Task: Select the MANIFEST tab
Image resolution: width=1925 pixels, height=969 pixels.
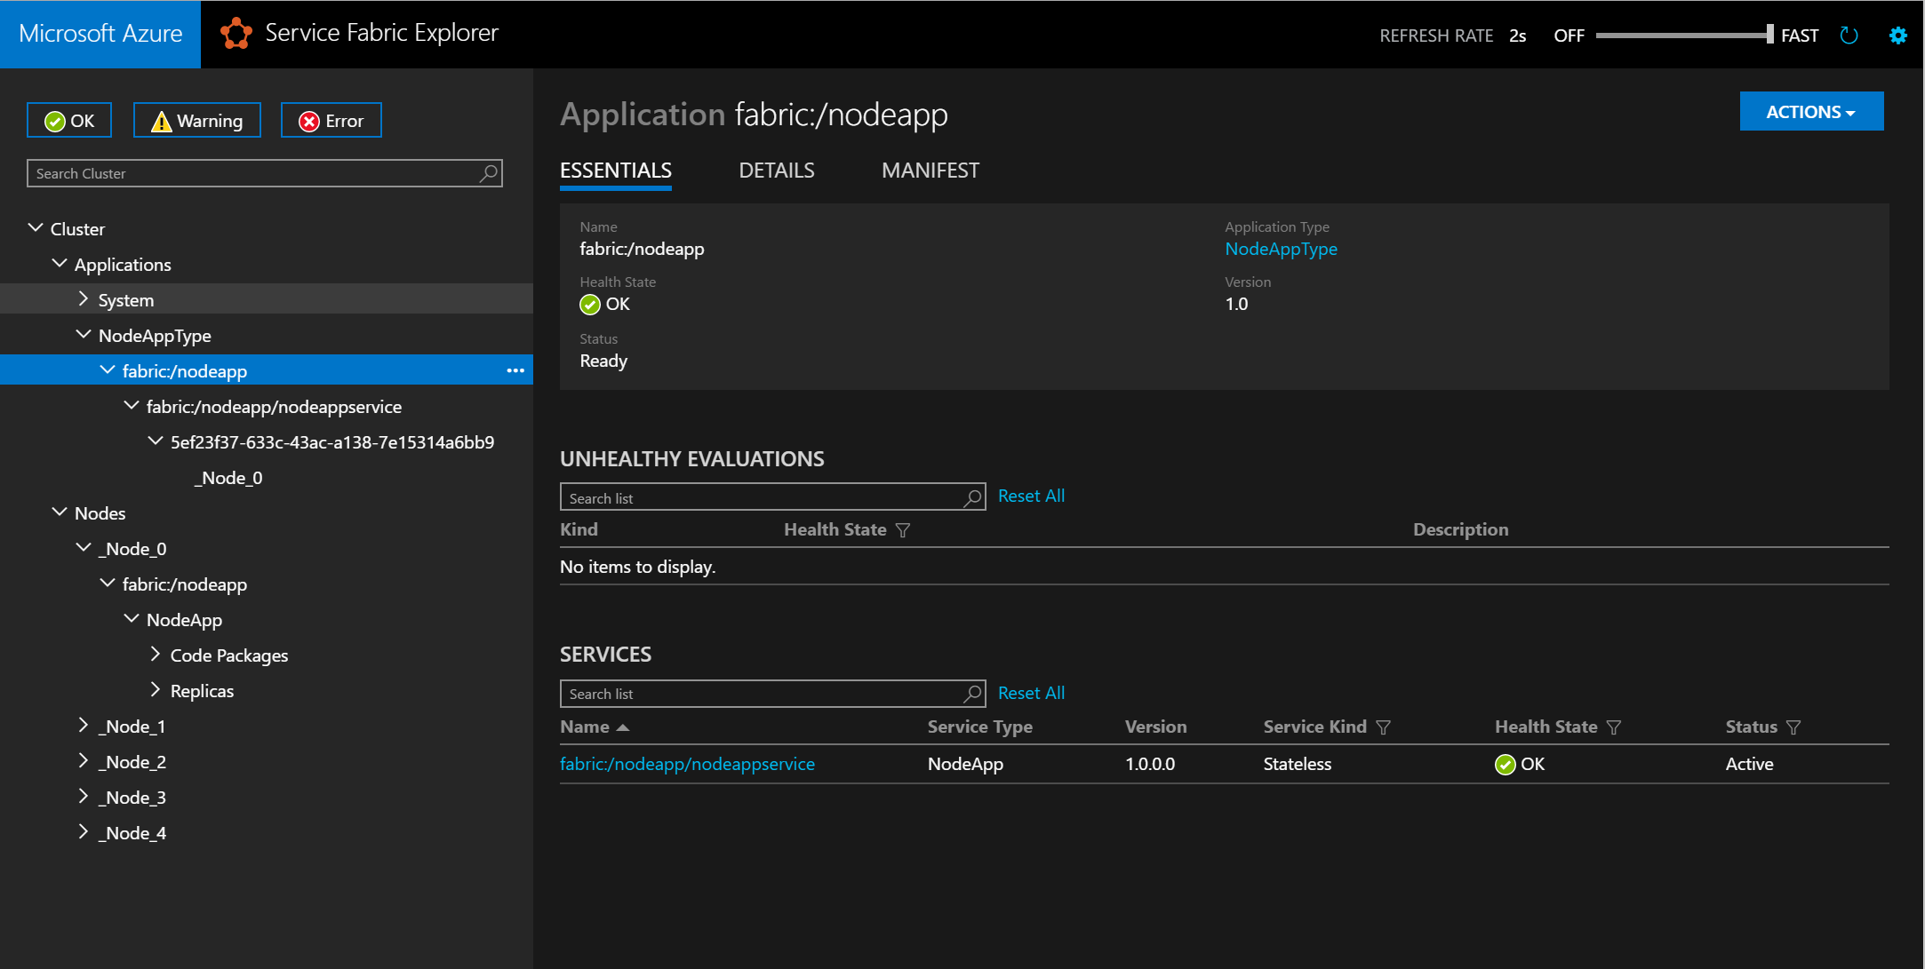Action: (929, 171)
